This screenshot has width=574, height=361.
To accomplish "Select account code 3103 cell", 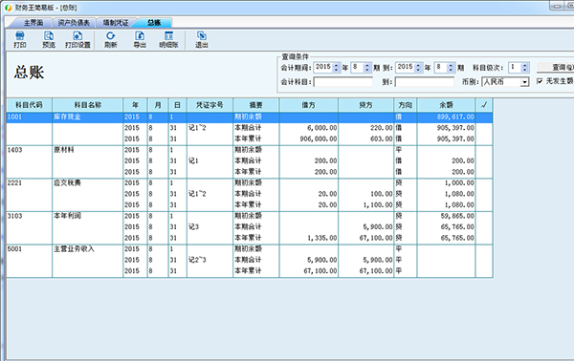I will pyautogui.click(x=29, y=216).
